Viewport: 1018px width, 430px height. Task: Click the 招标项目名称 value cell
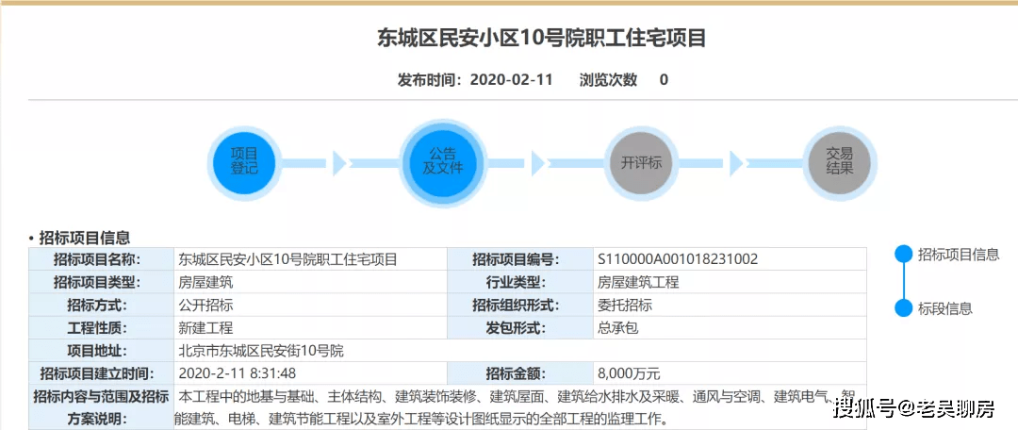pyautogui.click(x=287, y=259)
